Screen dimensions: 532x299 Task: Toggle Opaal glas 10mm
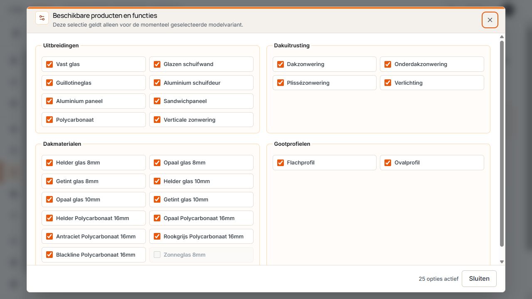tap(49, 199)
